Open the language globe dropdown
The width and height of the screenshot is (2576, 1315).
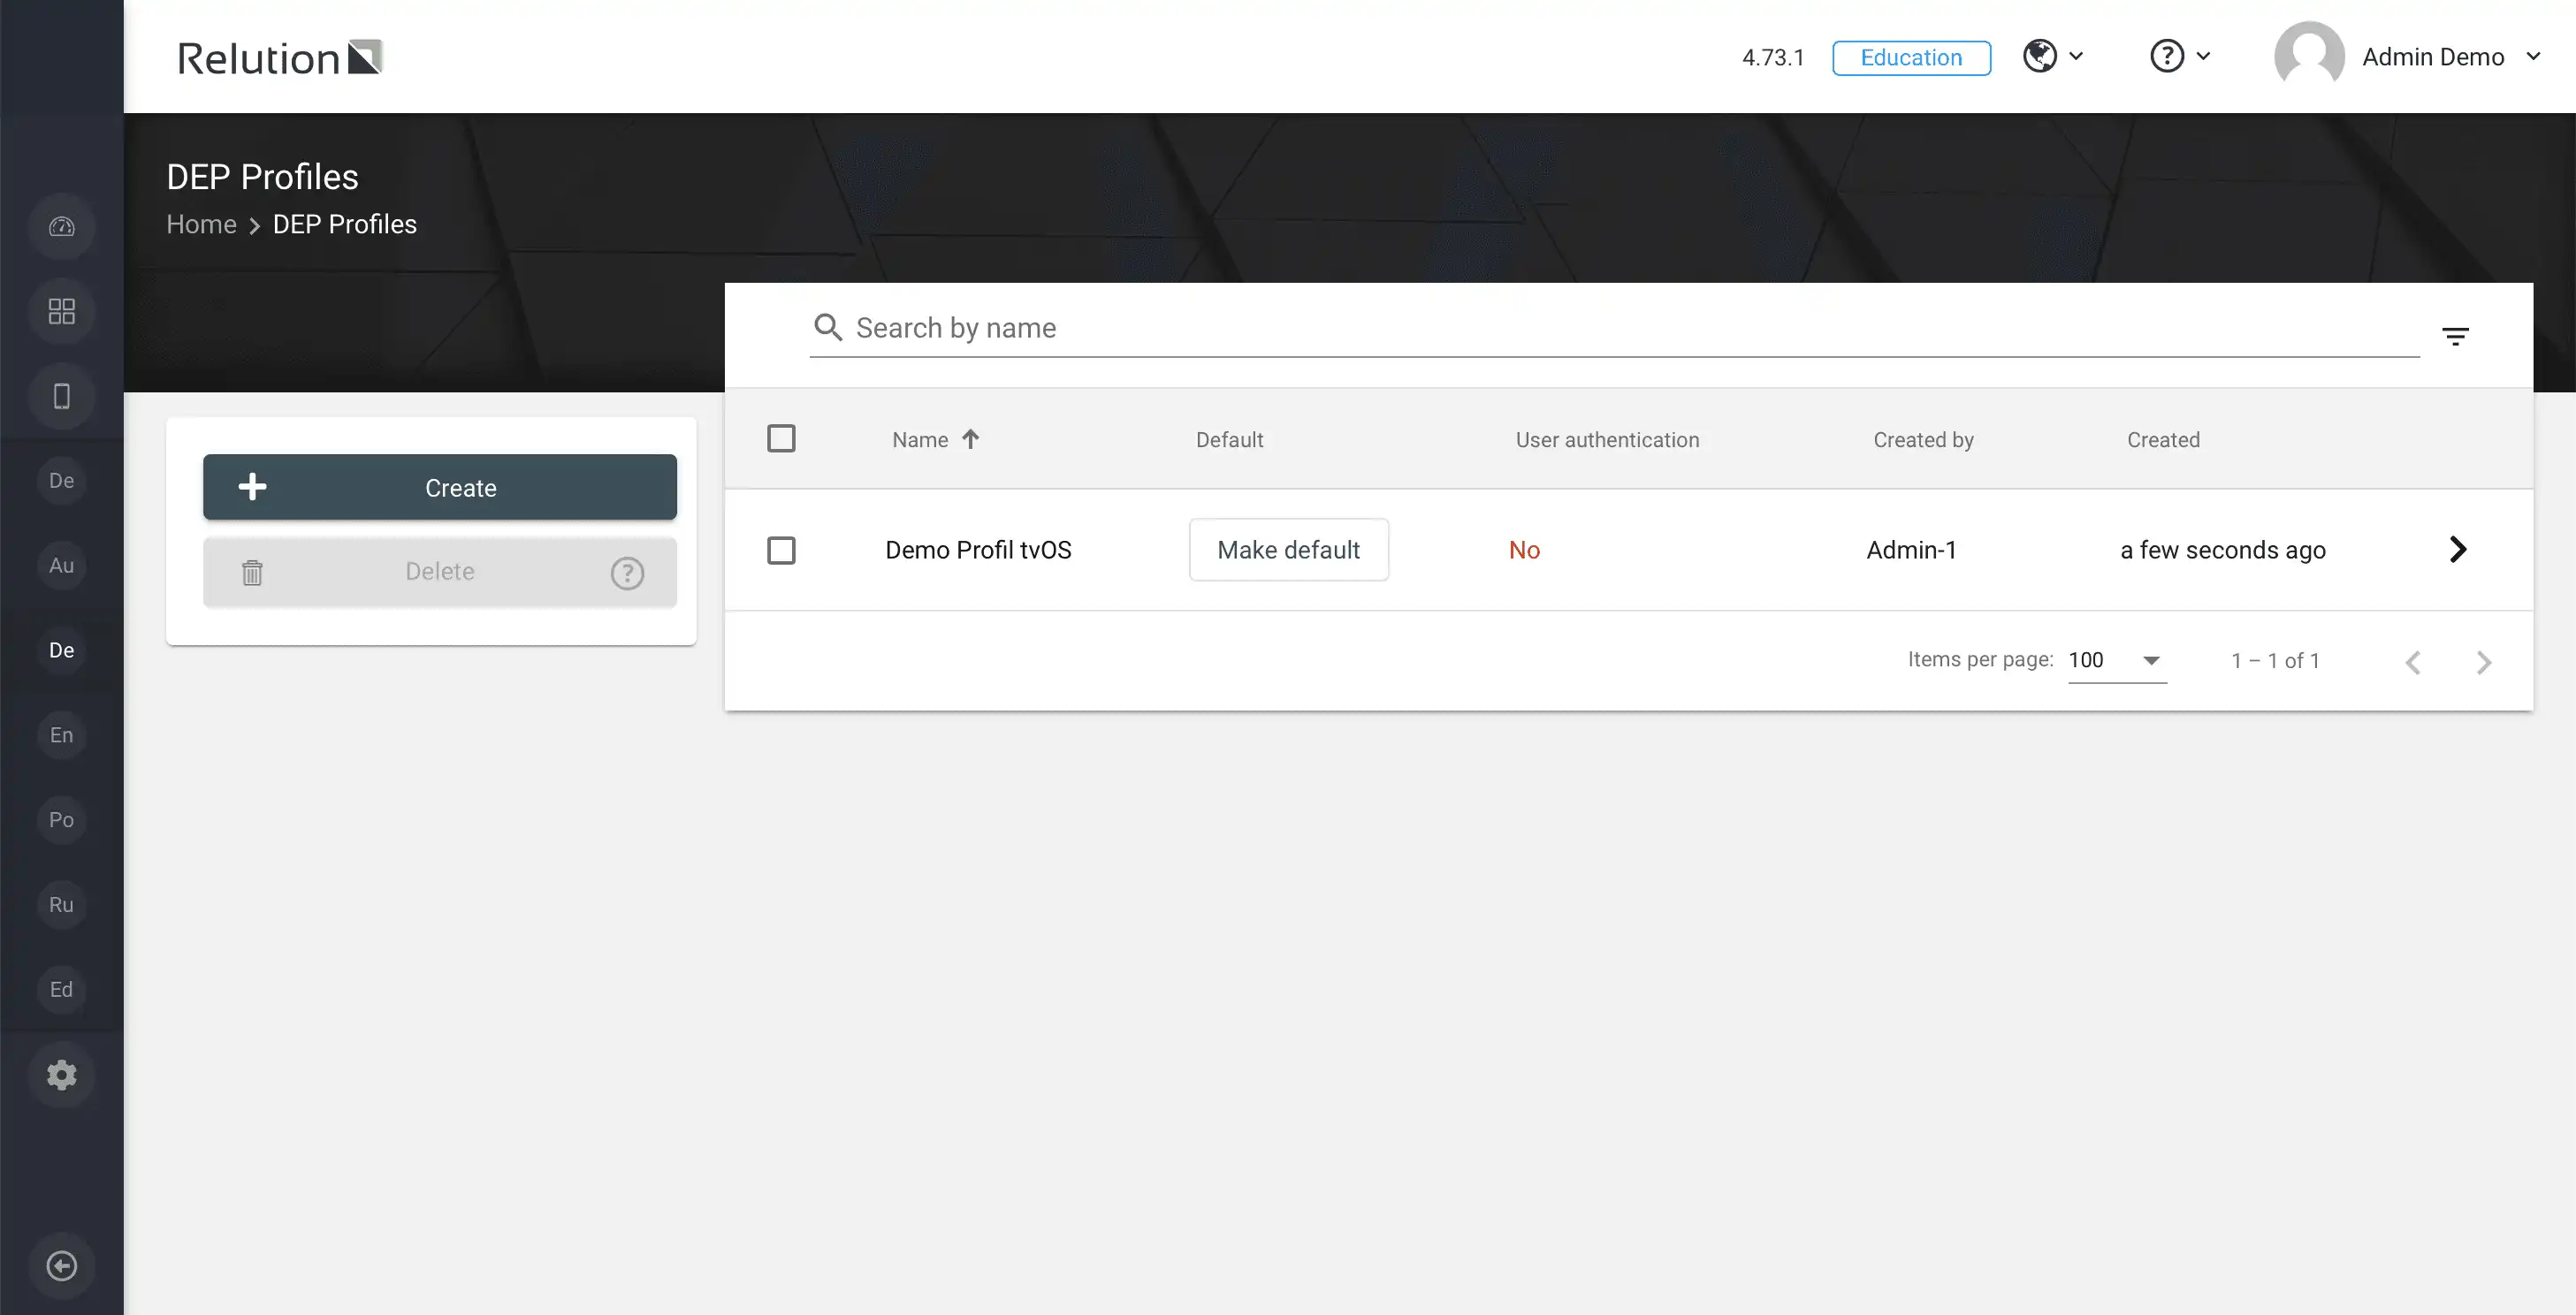tap(2053, 56)
